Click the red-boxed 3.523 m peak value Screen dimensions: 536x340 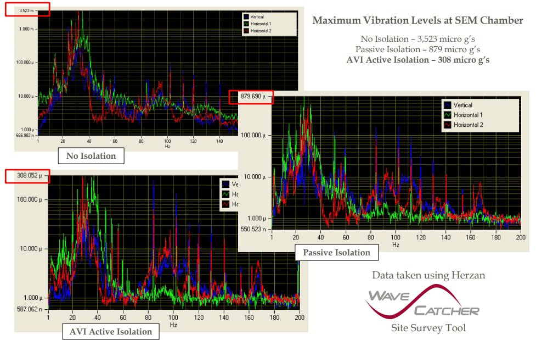pyautogui.click(x=27, y=10)
